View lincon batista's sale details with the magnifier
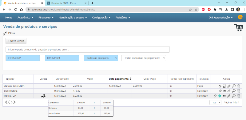The height and width of the screenshot is (120, 246). coord(234,91)
